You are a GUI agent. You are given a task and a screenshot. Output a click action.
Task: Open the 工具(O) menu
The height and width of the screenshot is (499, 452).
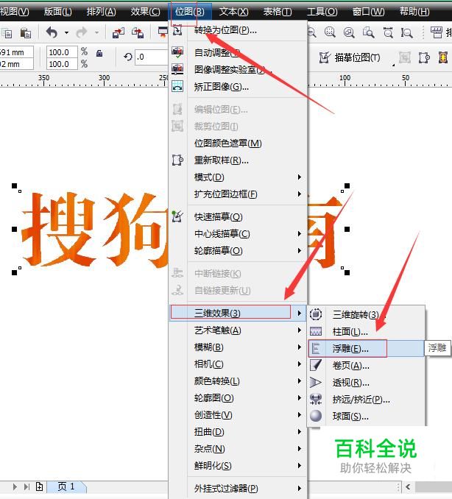pos(322,12)
